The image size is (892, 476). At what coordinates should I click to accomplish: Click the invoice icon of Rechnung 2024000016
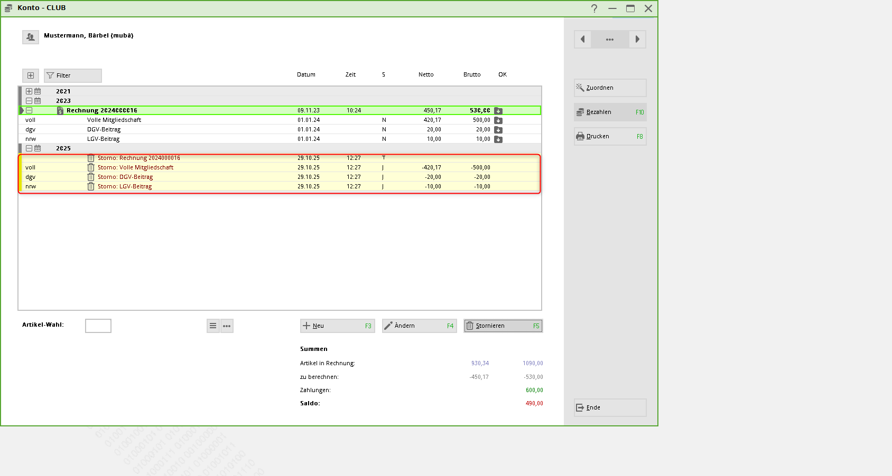[60, 111]
